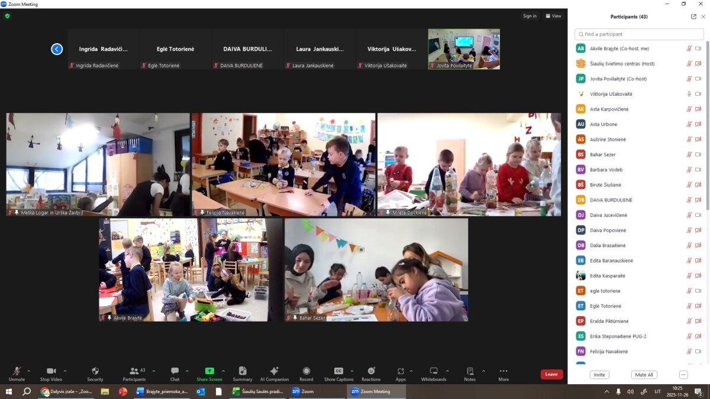Image resolution: width=710 pixels, height=399 pixels.
Task: Start recording with Record icon
Action: coord(306,371)
